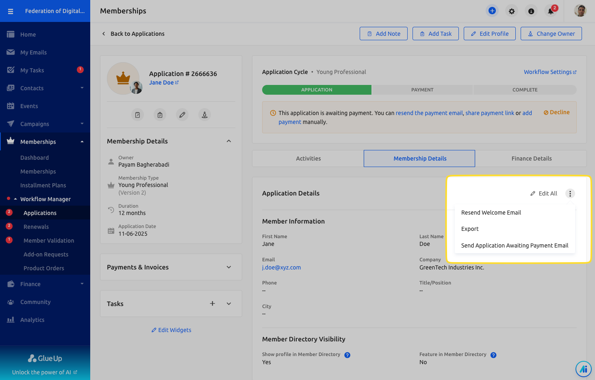Click APPLICATION stage in progress bar
Image resolution: width=595 pixels, height=380 pixels.
tap(317, 90)
